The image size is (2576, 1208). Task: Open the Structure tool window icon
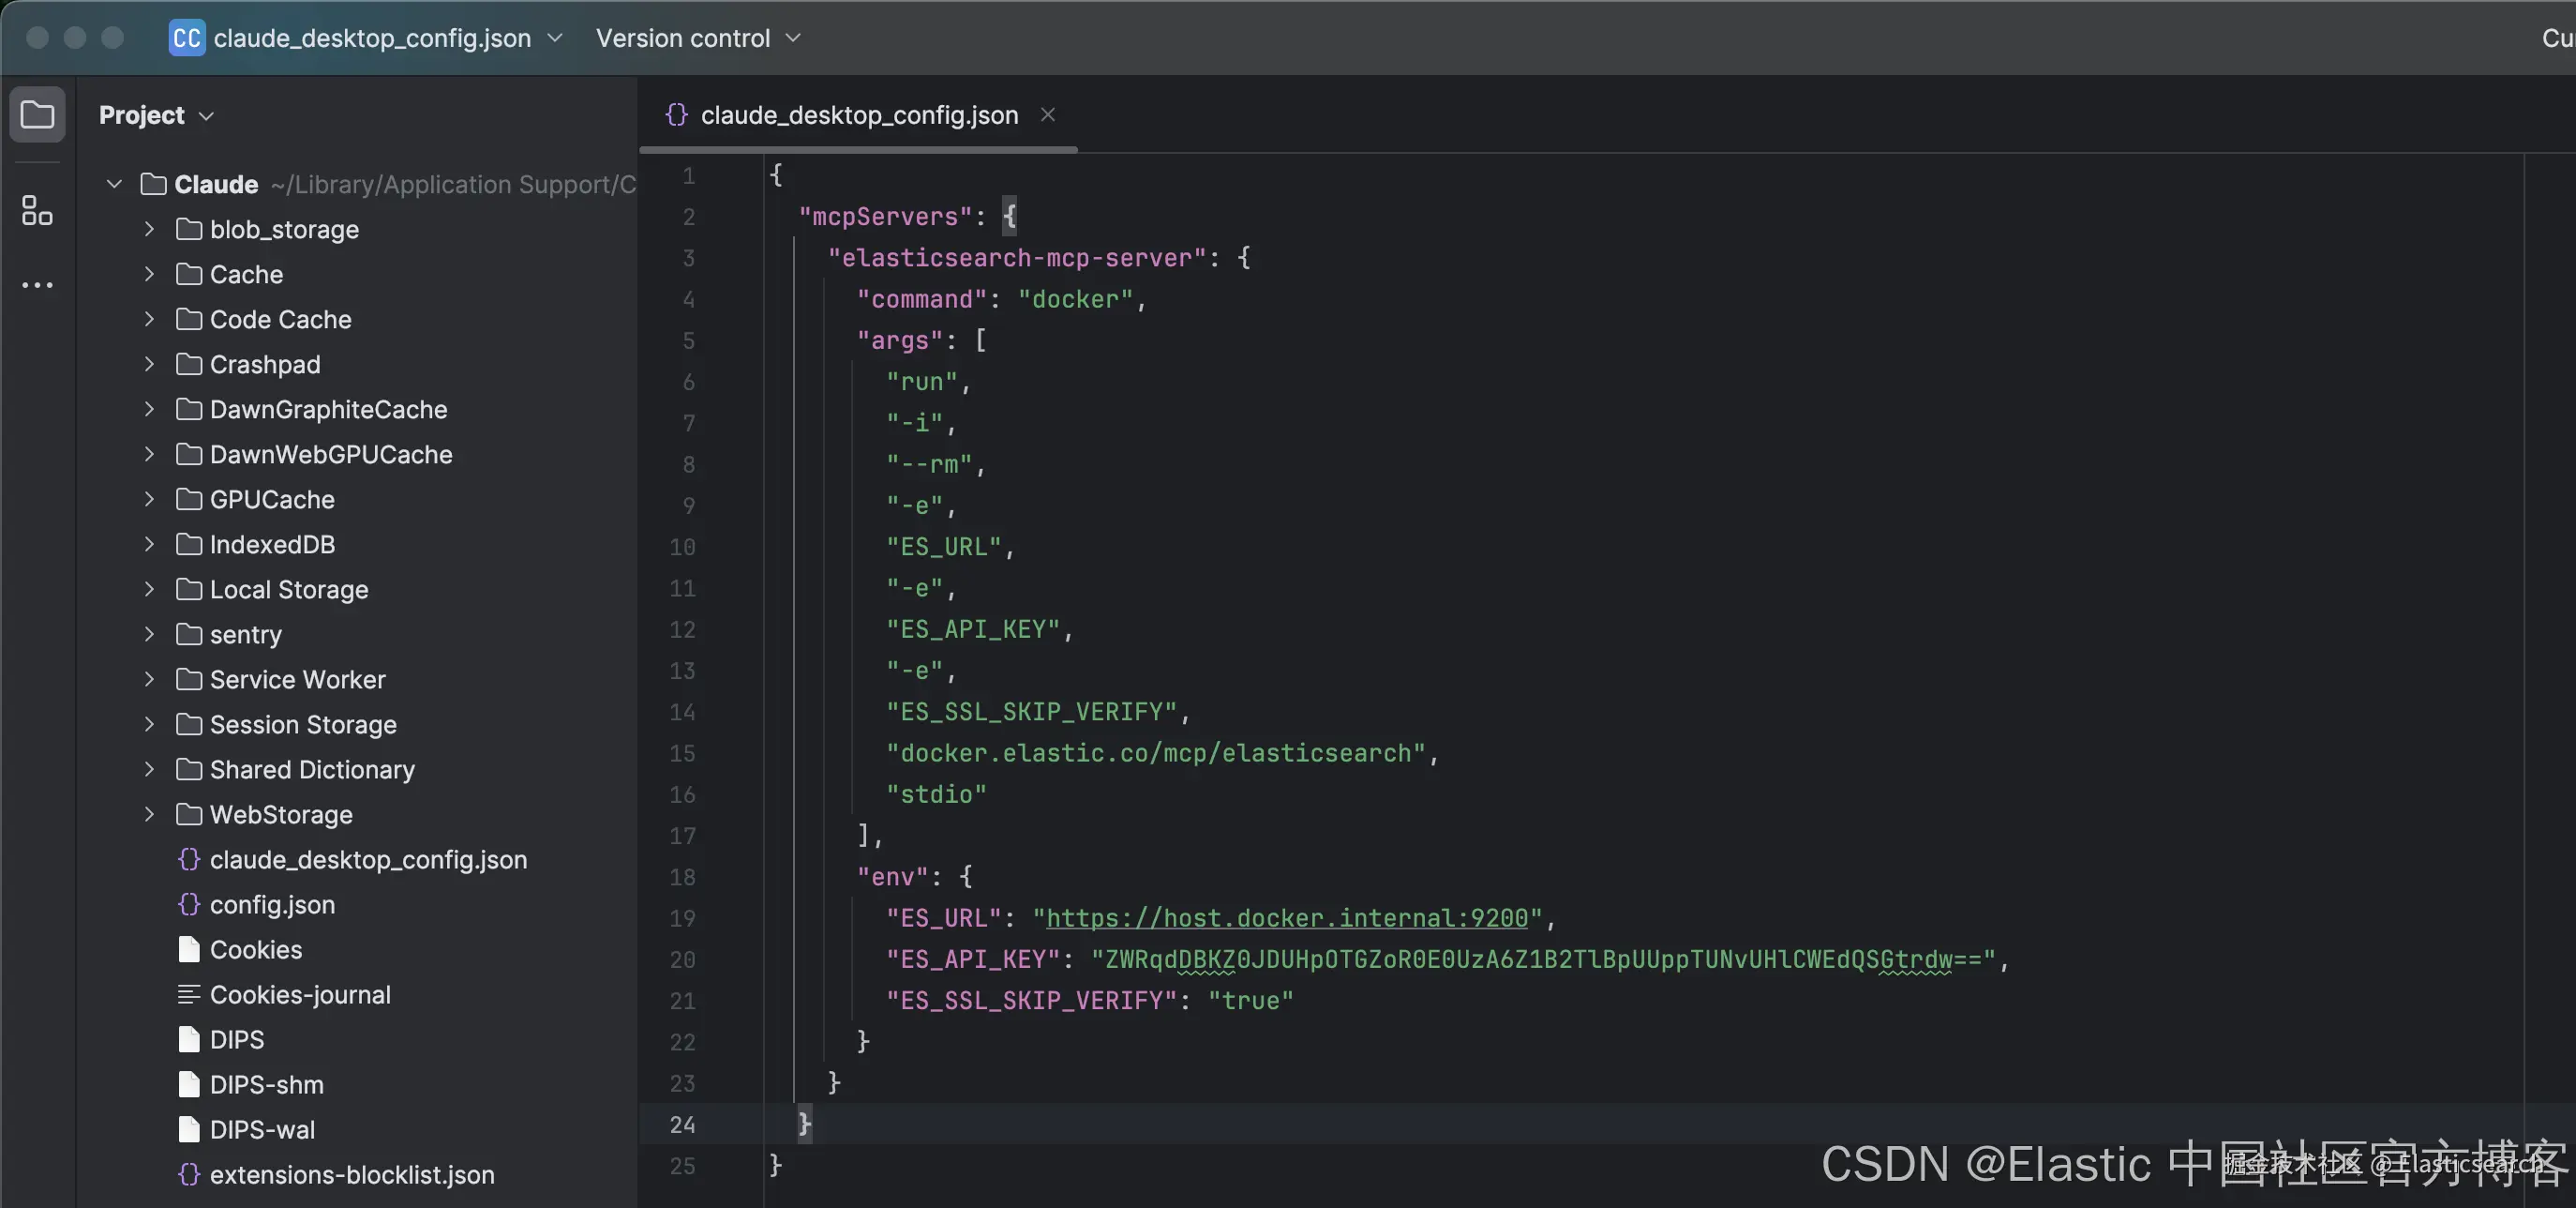[37, 210]
